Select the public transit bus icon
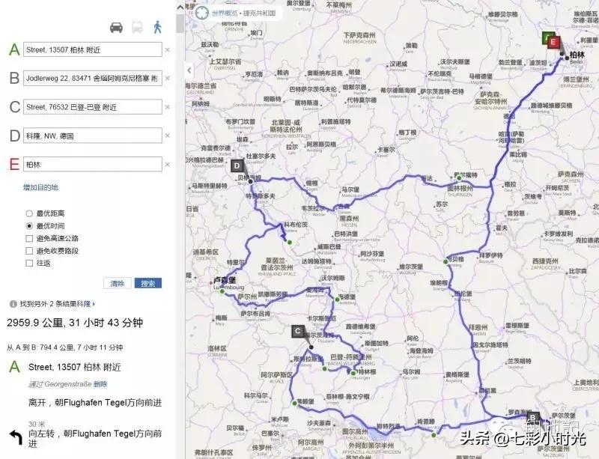This screenshot has height=459, width=599. pyautogui.click(x=138, y=28)
